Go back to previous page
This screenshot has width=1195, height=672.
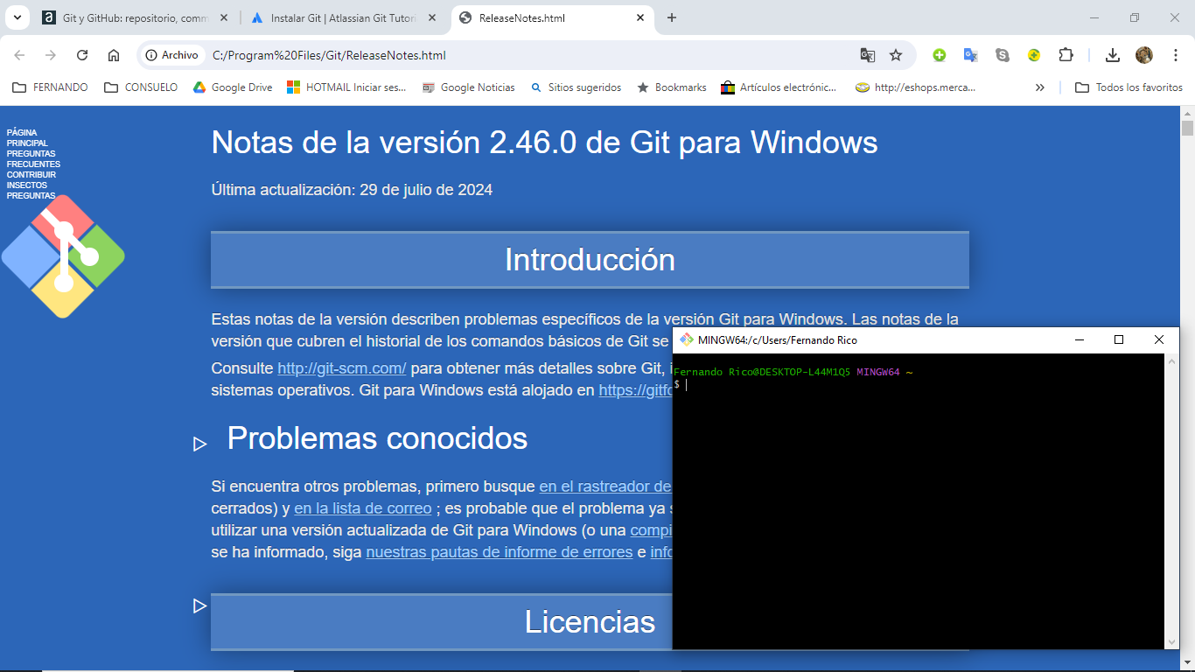pyautogui.click(x=19, y=55)
